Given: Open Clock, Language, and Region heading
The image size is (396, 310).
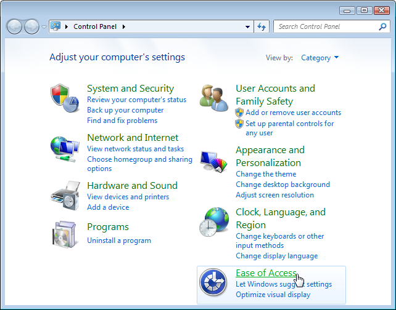Looking at the screenshot, I should point(281,218).
